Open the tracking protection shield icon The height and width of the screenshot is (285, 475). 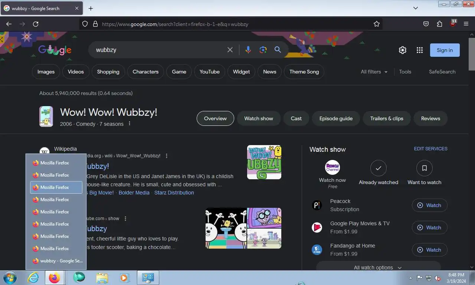(x=85, y=24)
